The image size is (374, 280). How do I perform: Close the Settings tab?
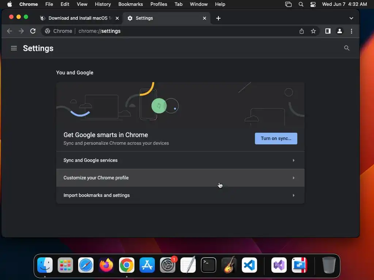205,18
